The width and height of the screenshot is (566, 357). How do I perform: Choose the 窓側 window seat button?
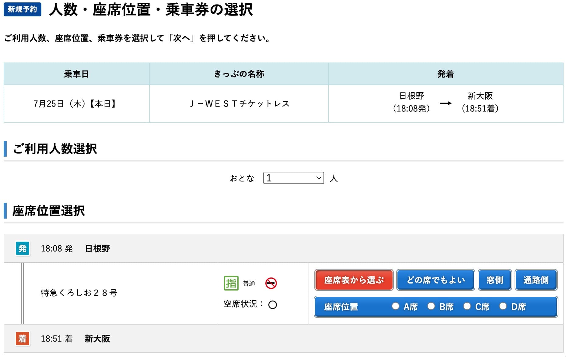[x=495, y=280]
